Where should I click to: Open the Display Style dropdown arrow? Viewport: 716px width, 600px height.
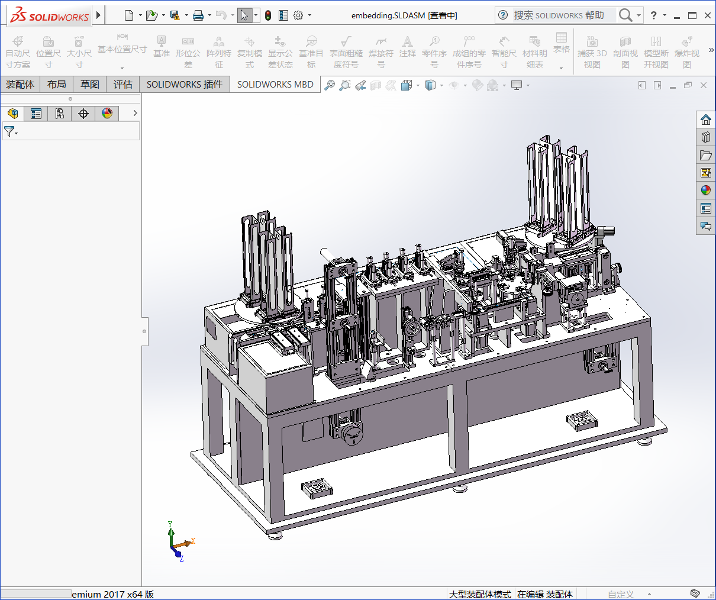[441, 85]
